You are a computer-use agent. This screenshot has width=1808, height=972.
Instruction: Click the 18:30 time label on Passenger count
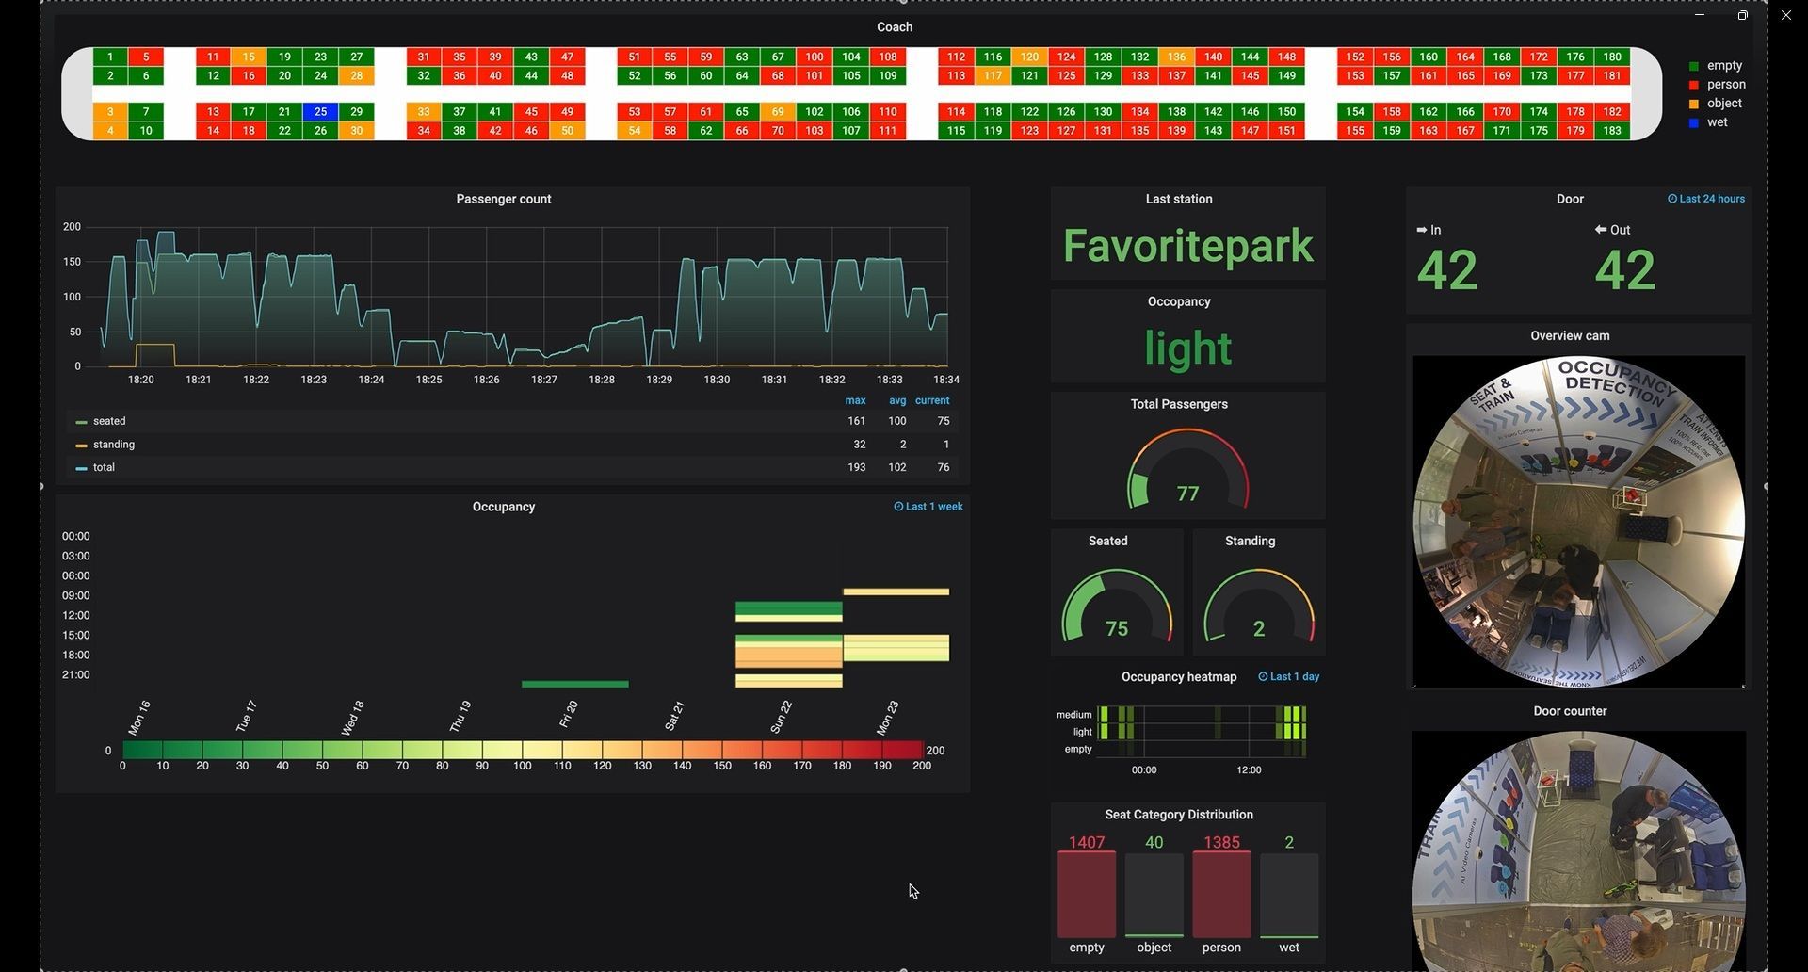pos(717,380)
